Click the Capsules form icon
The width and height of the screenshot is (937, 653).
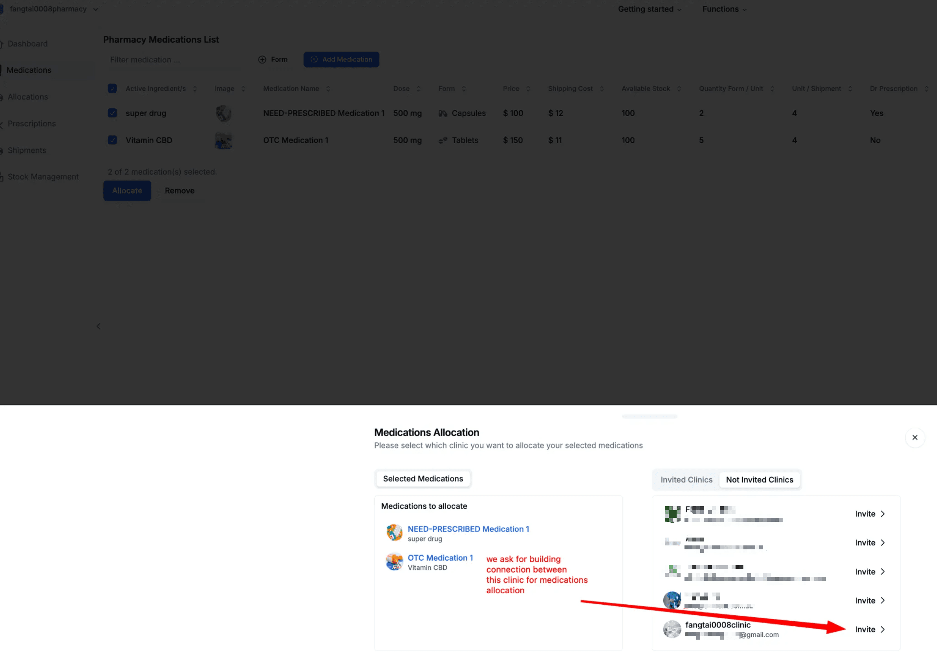(x=442, y=113)
